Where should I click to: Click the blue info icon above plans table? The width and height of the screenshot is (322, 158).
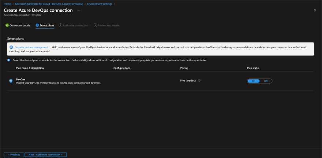click(x=9, y=60)
